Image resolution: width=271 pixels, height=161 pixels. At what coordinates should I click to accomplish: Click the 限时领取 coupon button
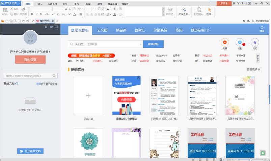30,60
